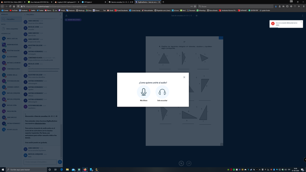Open the Gmail bookmark
Image resolution: width=306 pixels, height=172 pixels.
point(110,11)
